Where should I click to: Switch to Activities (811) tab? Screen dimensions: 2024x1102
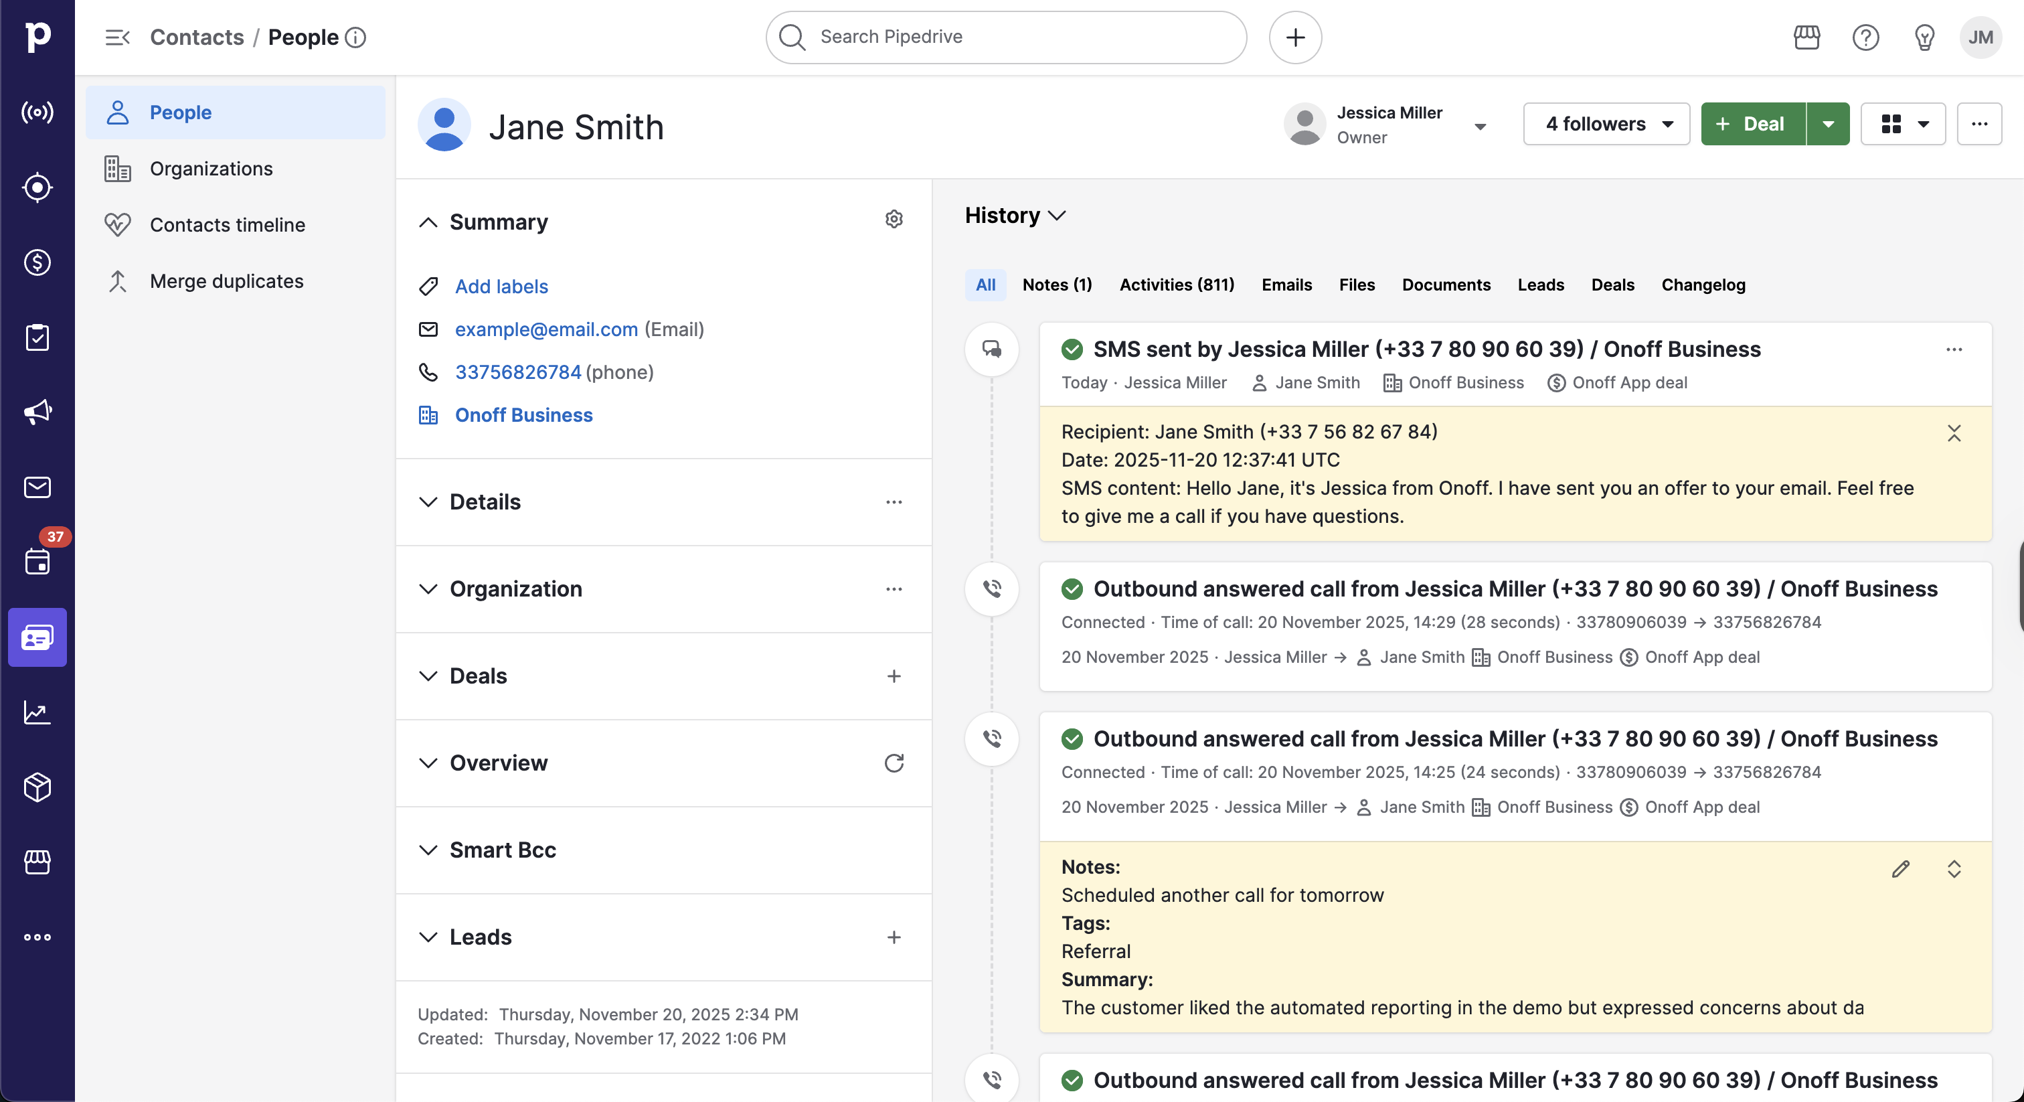coord(1176,285)
